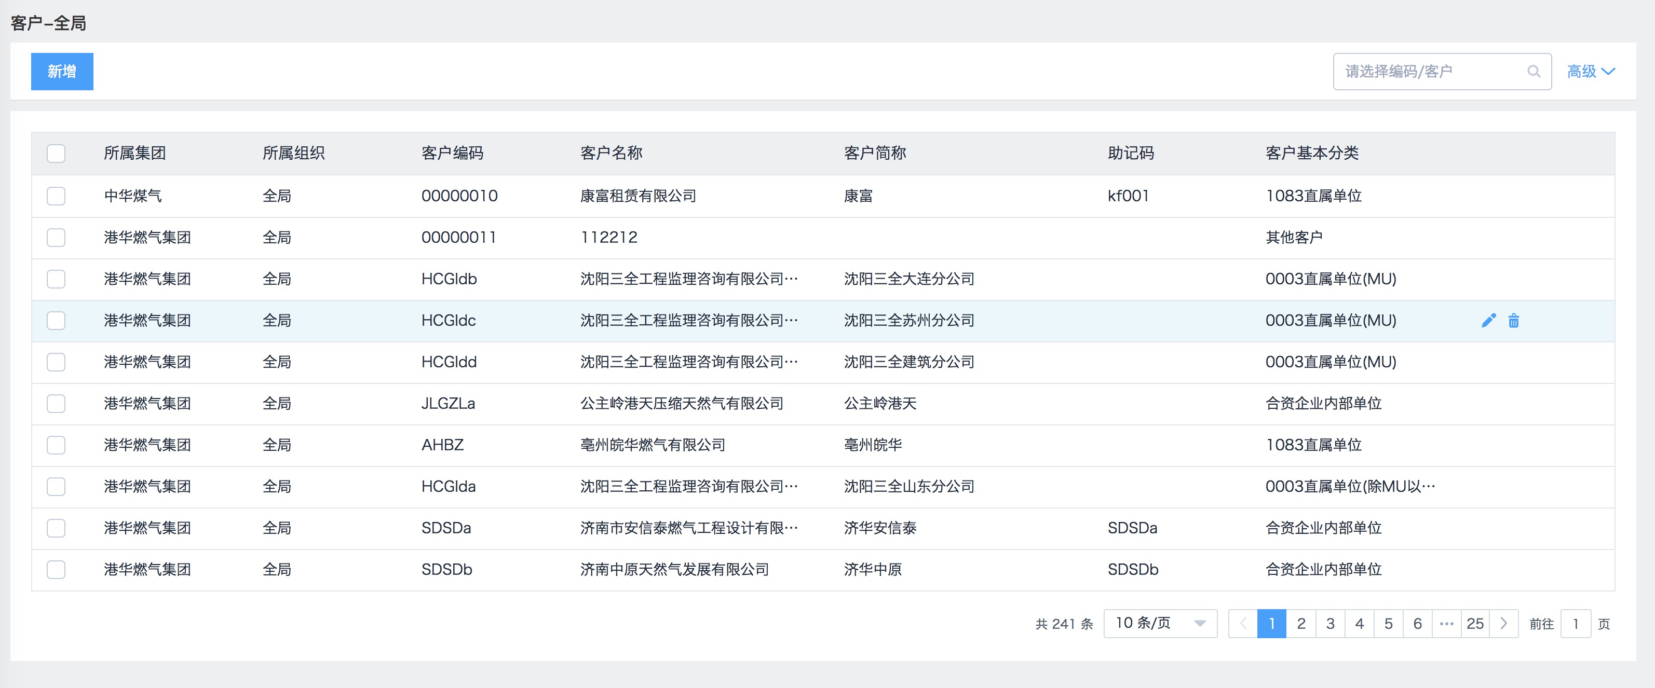Click the 客户编码 column header
This screenshot has width=1655, height=688.
click(452, 154)
